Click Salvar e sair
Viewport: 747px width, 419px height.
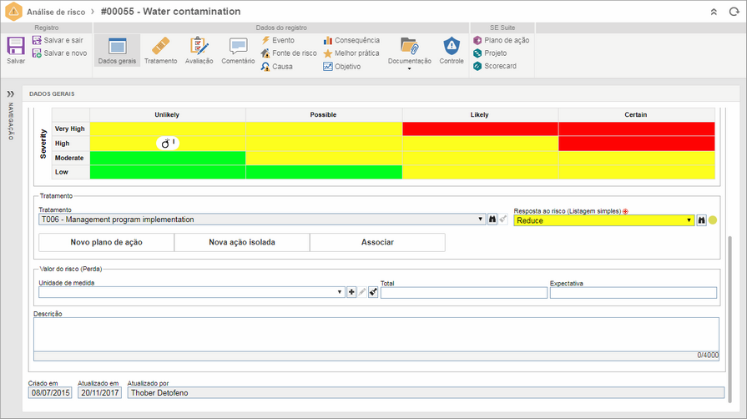58,40
